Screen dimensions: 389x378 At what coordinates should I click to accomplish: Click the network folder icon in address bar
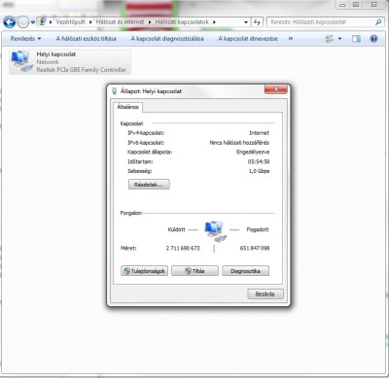[x=42, y=22]
